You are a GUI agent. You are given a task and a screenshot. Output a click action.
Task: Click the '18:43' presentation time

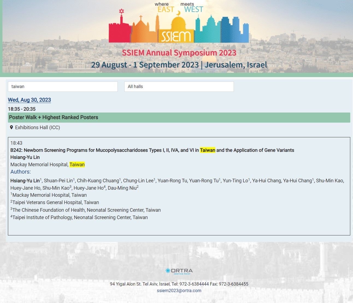point(16,143)
